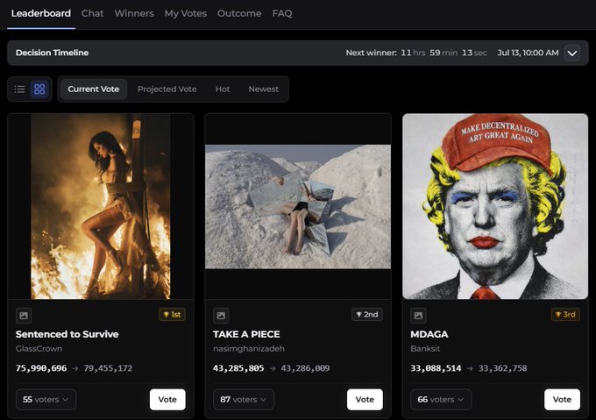Sort entries by Hot
The height and width of the screenshot is (420, 596).
223,89
